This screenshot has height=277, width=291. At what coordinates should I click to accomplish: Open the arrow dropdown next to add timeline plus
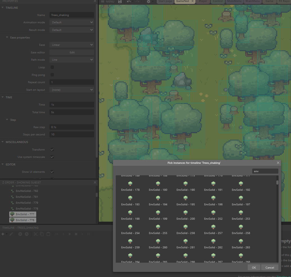coord(7,234)
